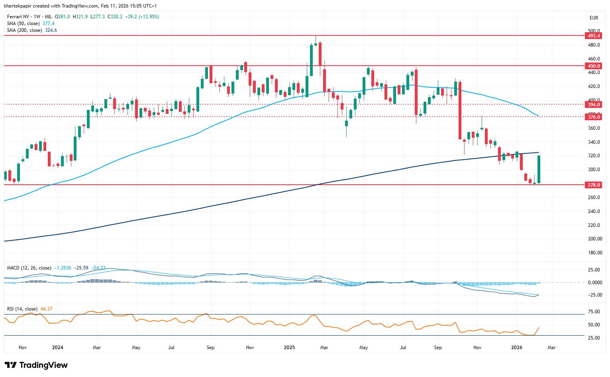
Task: Click the Ferrari NV symbol title
Action: click(x=19, y=17)
